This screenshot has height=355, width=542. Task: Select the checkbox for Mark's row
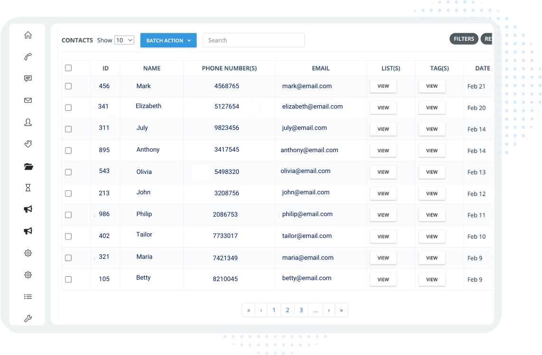(68, 86)
